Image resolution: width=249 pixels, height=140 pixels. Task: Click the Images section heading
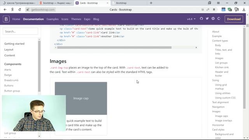coord(58,61)
